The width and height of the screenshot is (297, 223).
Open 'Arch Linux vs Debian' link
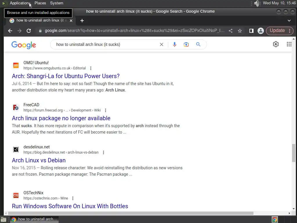pyautogui.click(x=39, y=160)
